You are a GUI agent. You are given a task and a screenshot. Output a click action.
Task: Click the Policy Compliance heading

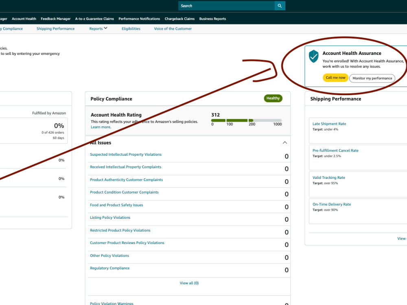point(112,99)
